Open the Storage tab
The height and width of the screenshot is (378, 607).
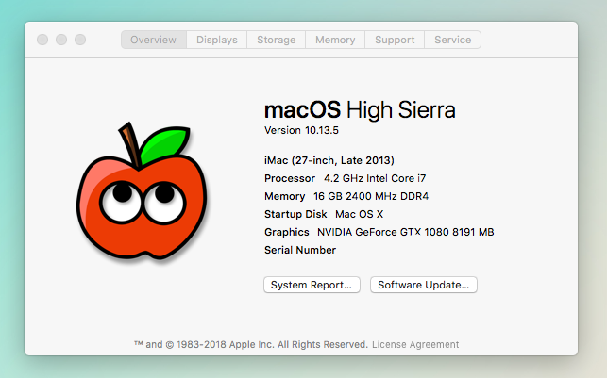276,40
